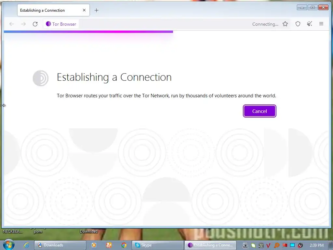Viewport: 333px width, 250px height.
Task: Open the hamburger application menu
Action: (321, 24)
